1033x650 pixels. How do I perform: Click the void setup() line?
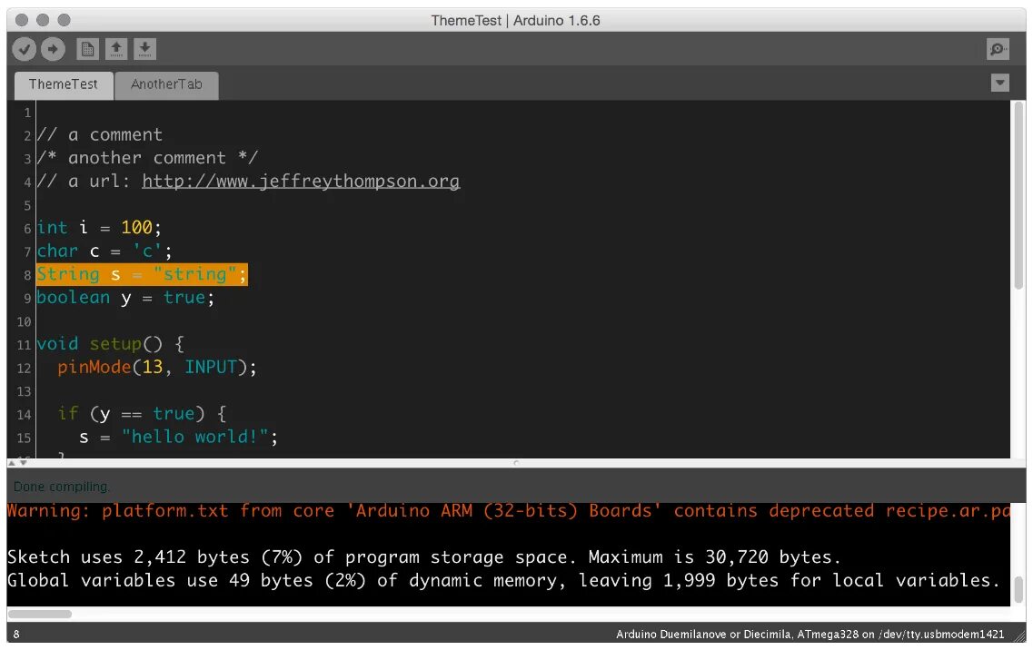coord(110,344)
